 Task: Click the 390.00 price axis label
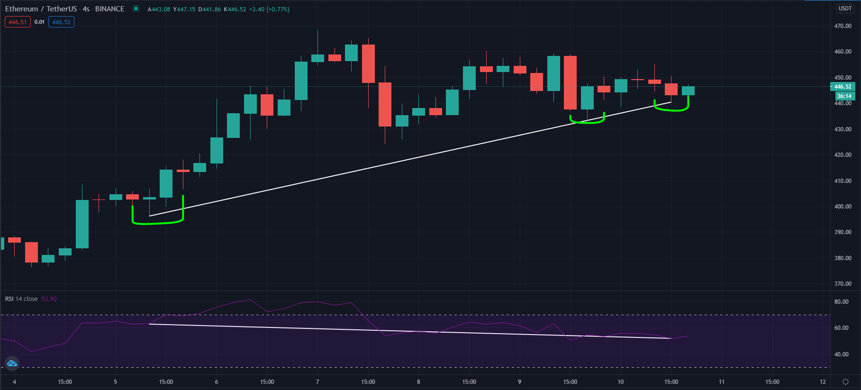843,232
